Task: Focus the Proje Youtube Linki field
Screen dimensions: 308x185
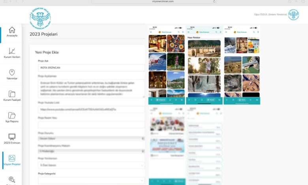Action: tap(91, 109)
